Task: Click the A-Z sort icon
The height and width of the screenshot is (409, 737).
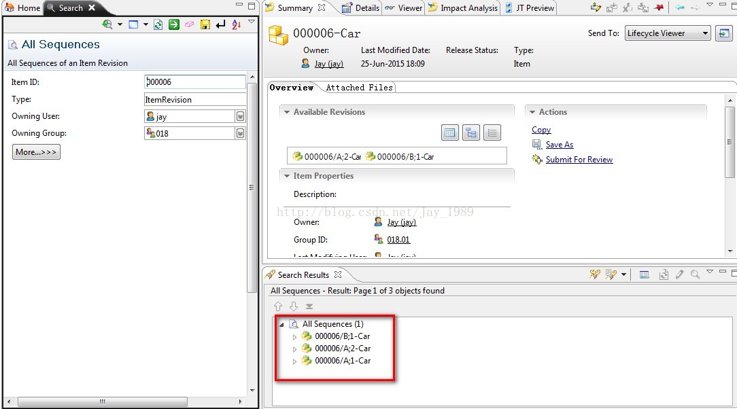Action: [237, 24]
